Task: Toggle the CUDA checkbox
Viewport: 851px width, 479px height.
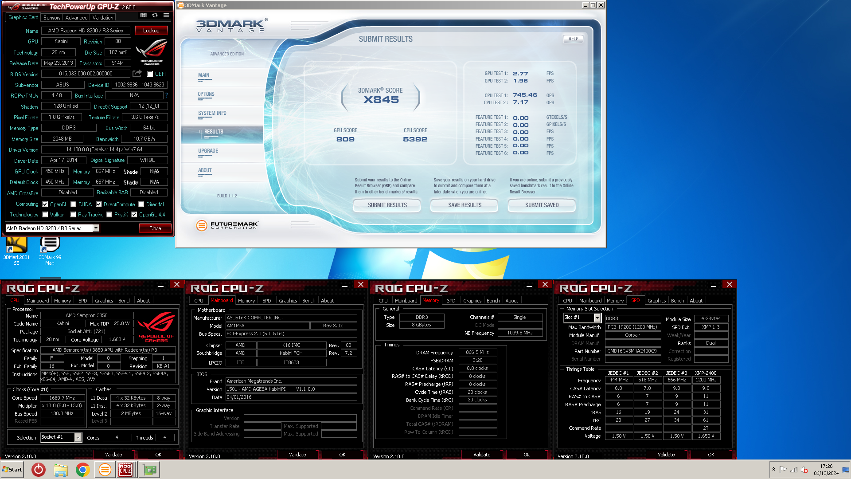Action: (x=74, y=204)
